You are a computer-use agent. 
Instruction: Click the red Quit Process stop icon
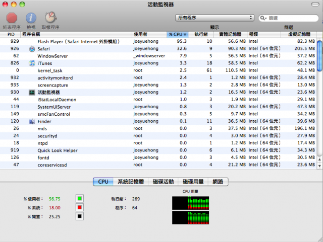[12, 18]
